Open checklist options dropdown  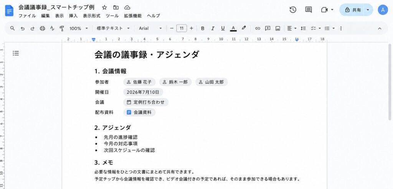(316, 28)
